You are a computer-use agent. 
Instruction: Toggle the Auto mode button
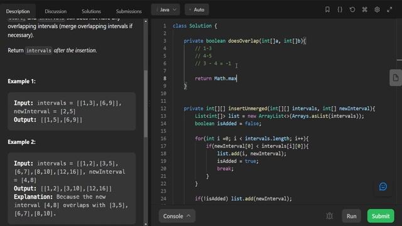pyautogui.click(x=197, y=10)
